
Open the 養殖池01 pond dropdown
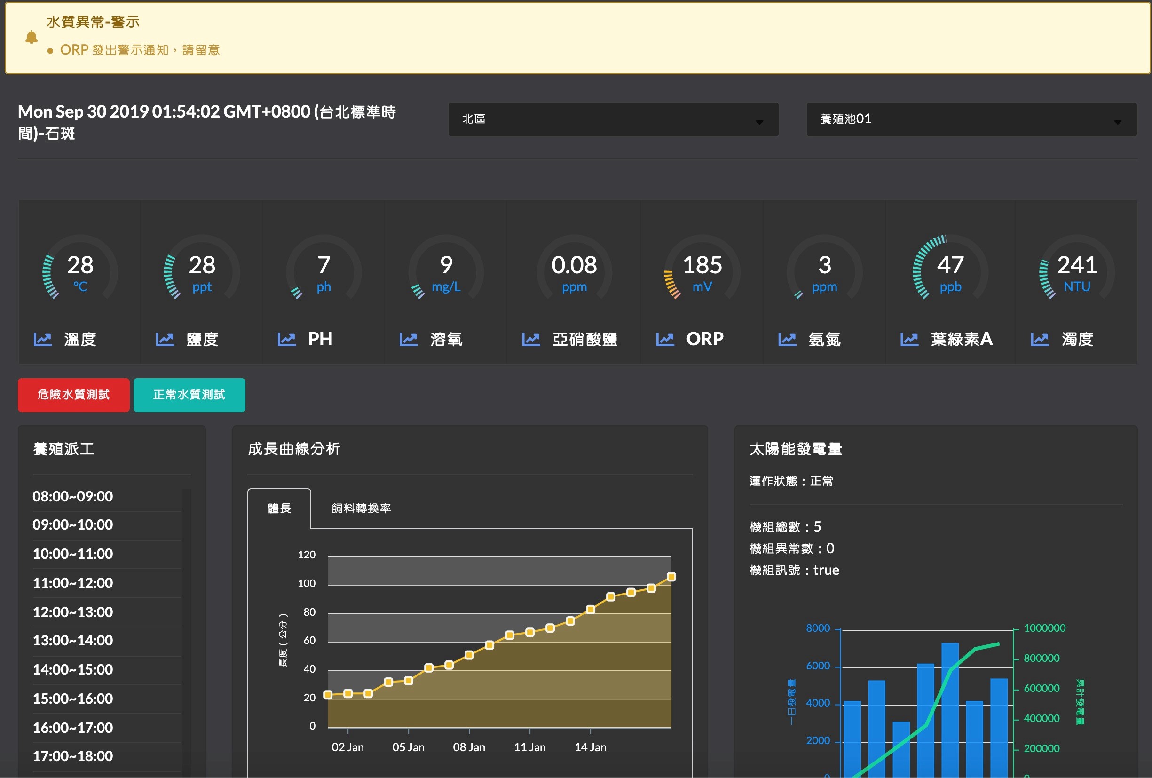[x=971, y=119]
